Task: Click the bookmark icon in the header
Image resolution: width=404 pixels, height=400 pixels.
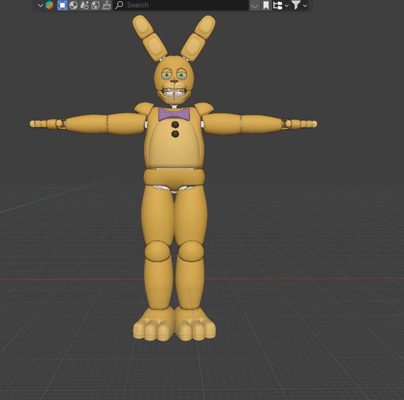Action: pos(266,5)
